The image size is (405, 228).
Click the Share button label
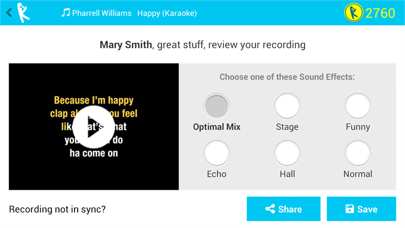point(290,209)
